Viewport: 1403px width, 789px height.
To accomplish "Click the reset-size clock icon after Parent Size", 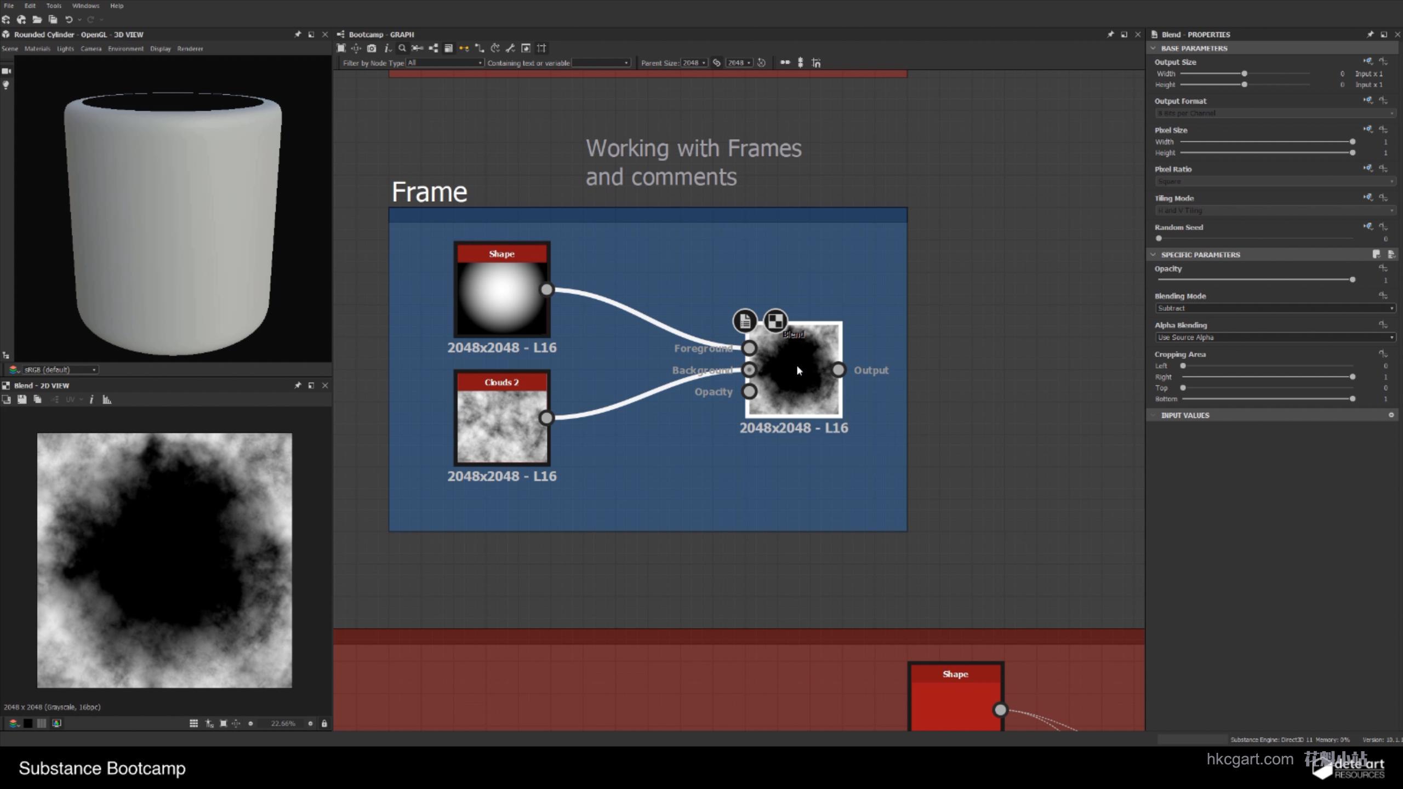I will coord(762,63).
